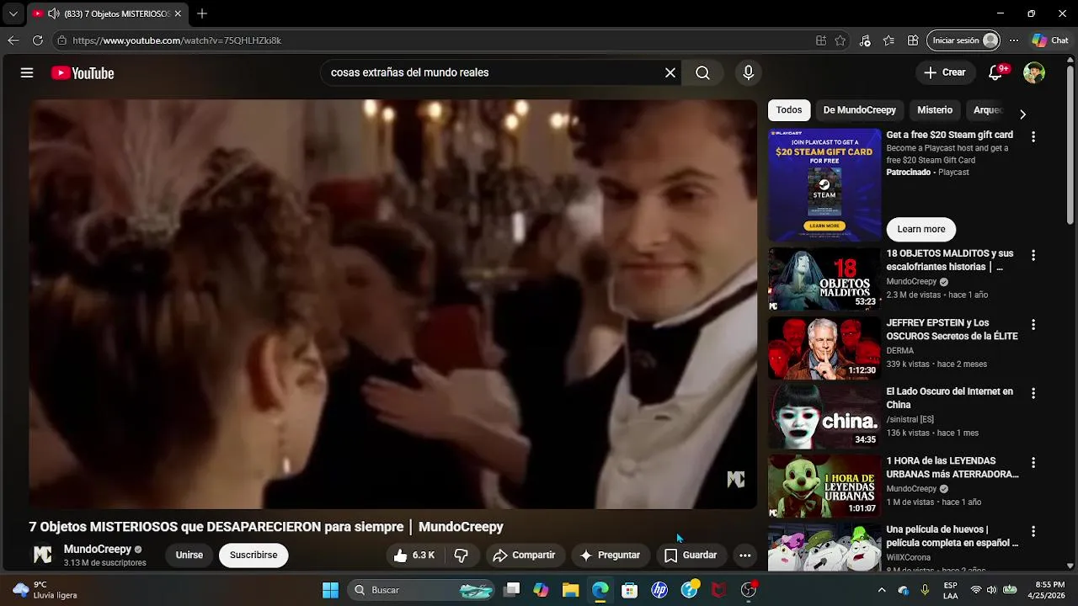The height and width of the screenshot is (606, 1078).
Task: Open the Copilot Chat button
Action: (1050, 40)
